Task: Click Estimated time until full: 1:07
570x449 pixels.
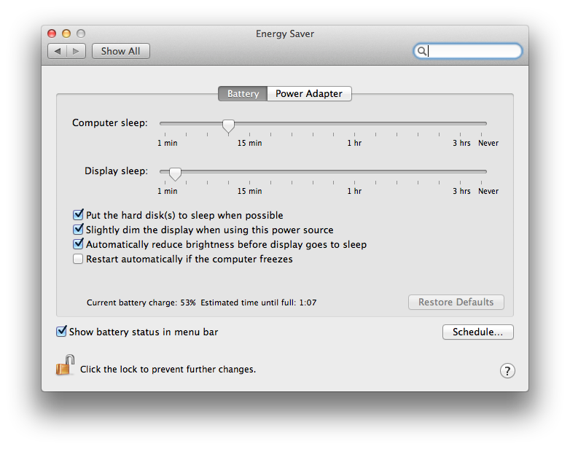Action: tap(259, 302)
